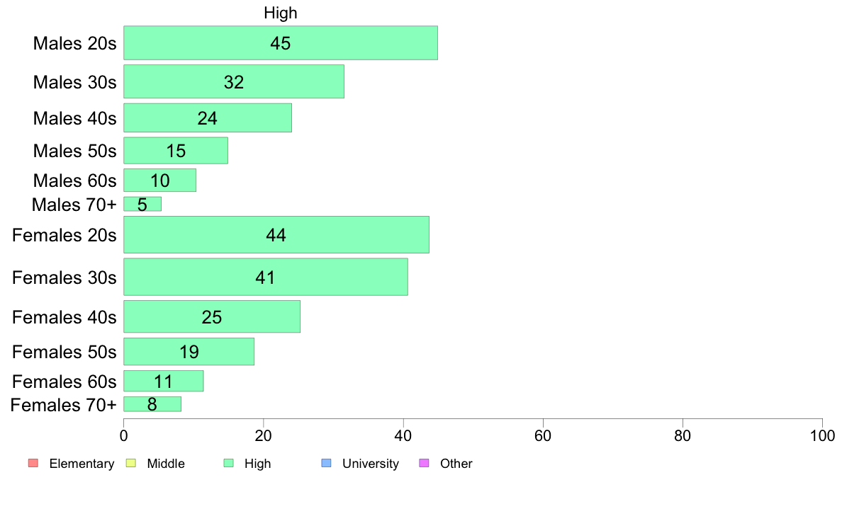Select the Males 60s bar showing 10

(160, 181)
